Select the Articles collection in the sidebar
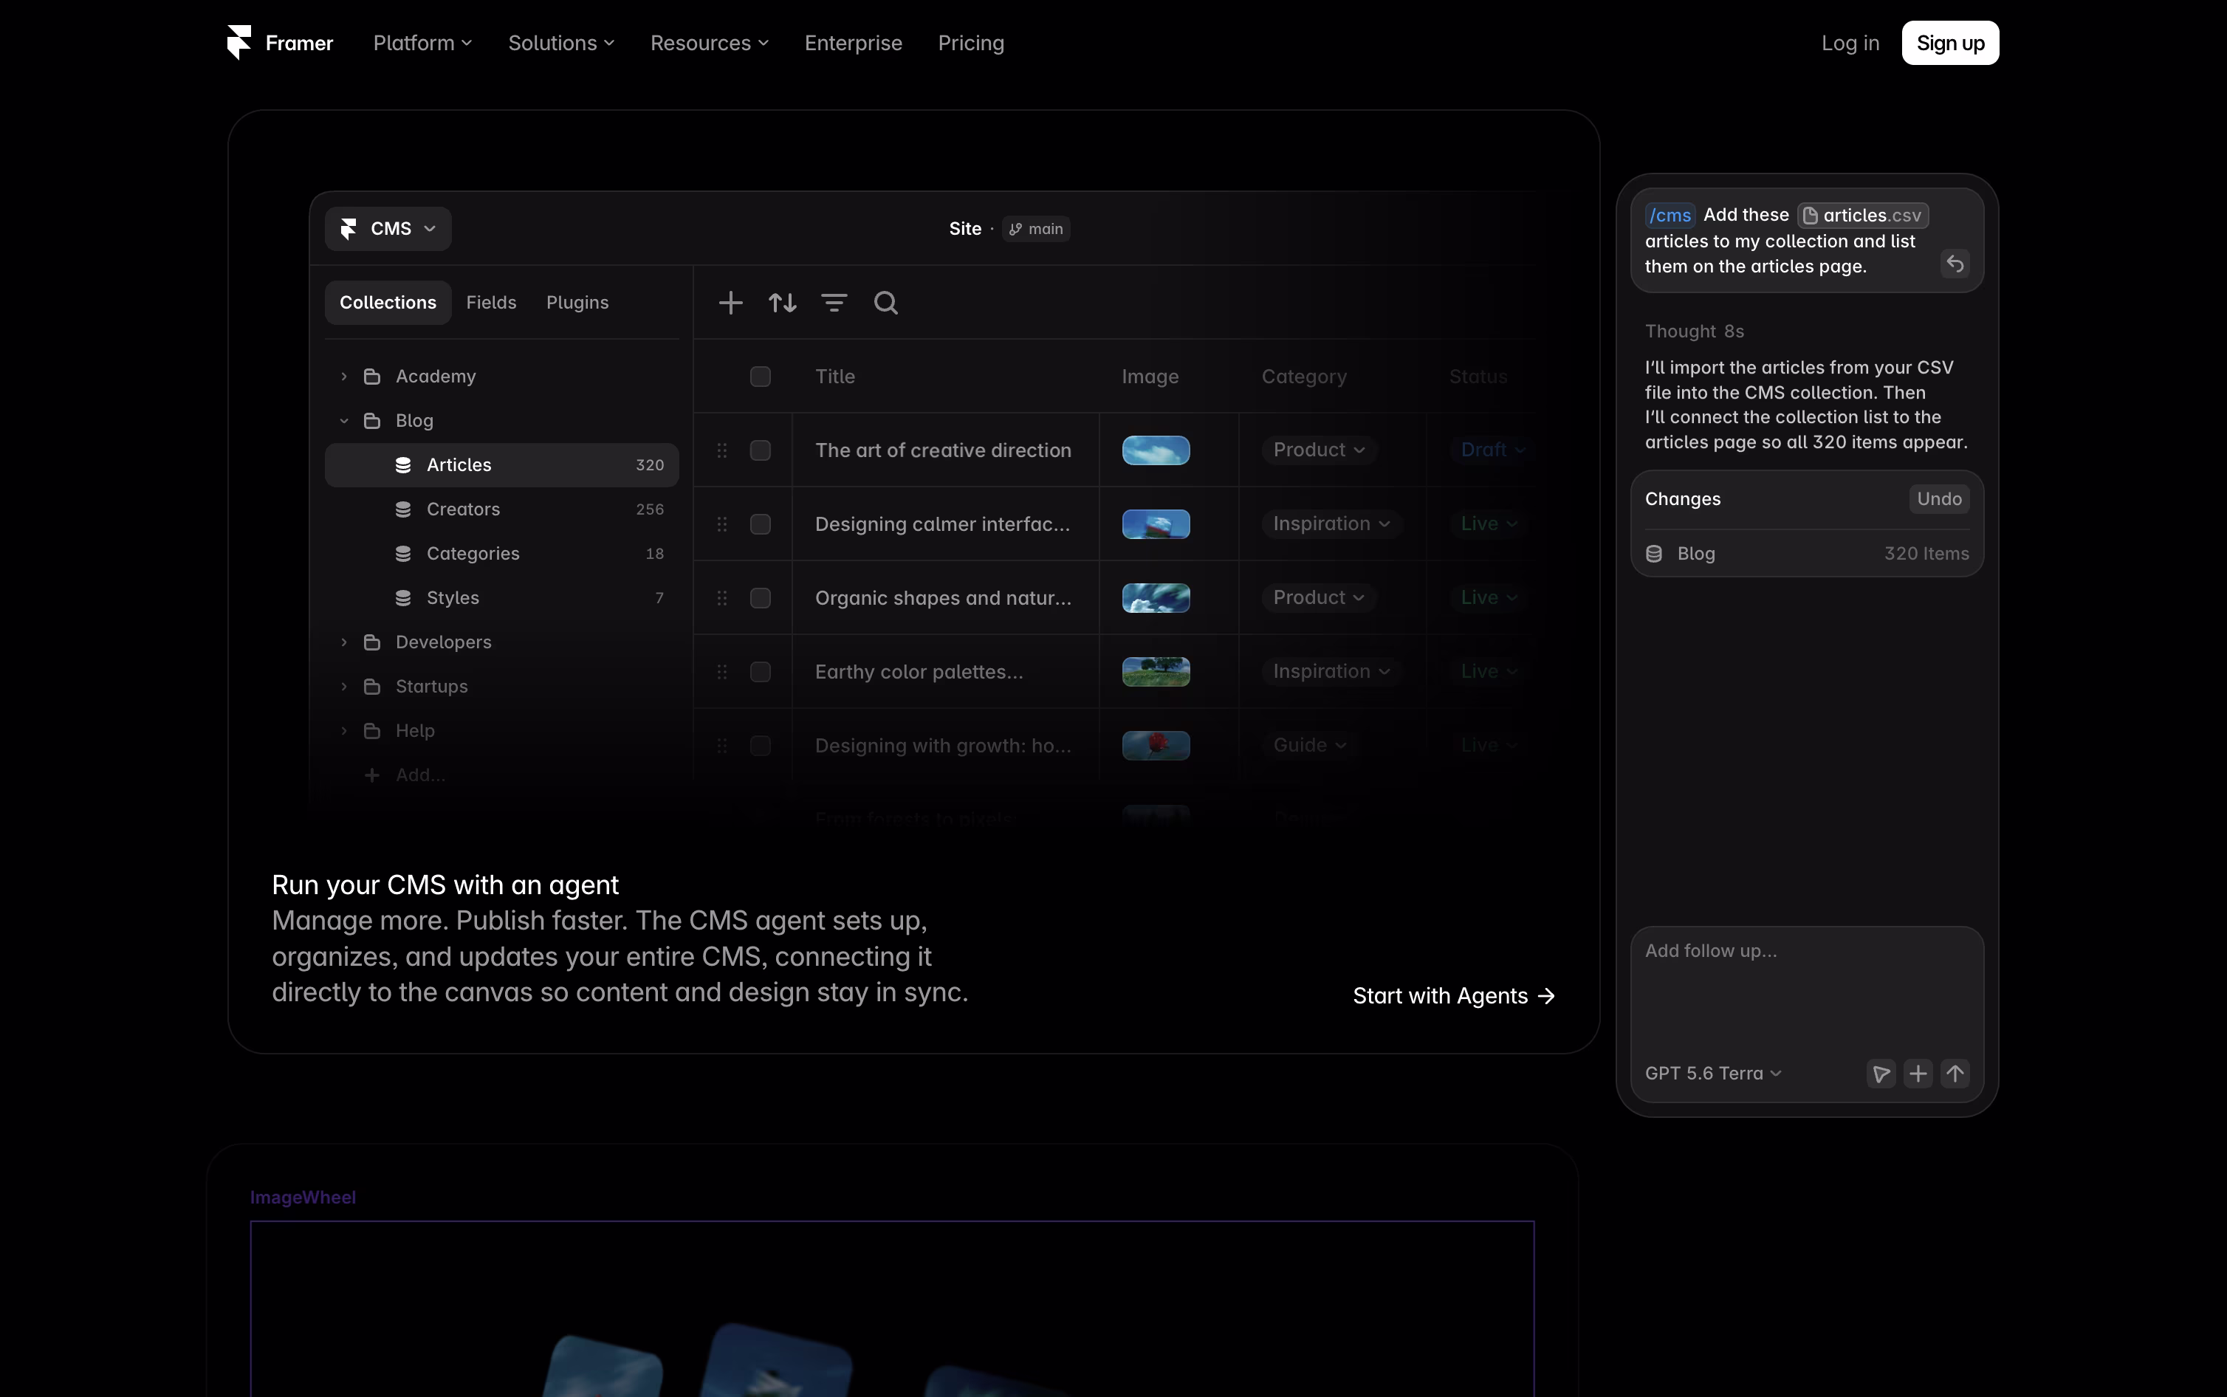Screen dimensions: 2227x1397 coord(501,464)
